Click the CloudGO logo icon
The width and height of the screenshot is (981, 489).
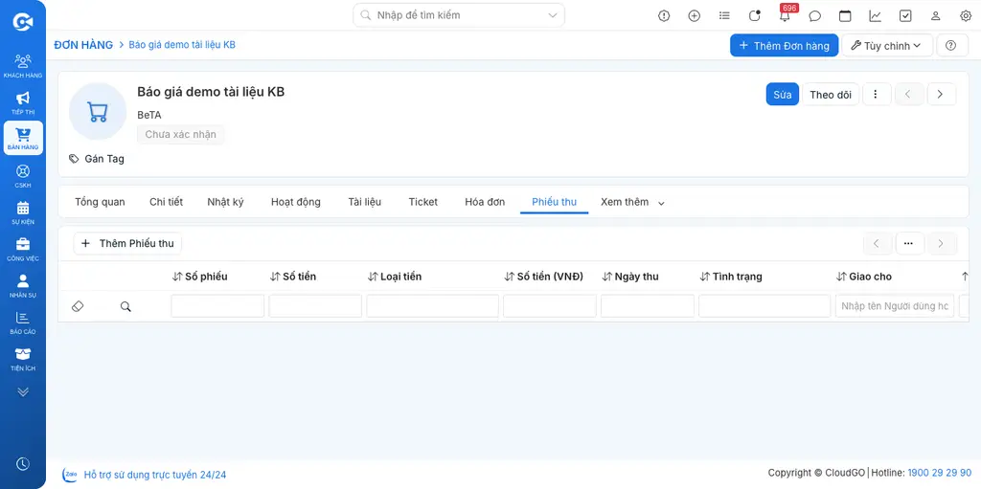pyautogui.click(x=23, y=22)
